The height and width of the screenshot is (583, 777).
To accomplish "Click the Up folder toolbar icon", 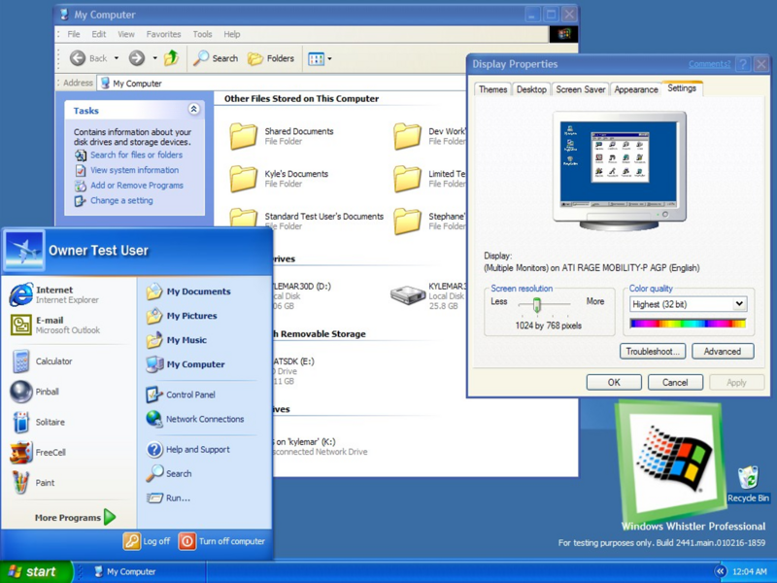I will 171,58.
